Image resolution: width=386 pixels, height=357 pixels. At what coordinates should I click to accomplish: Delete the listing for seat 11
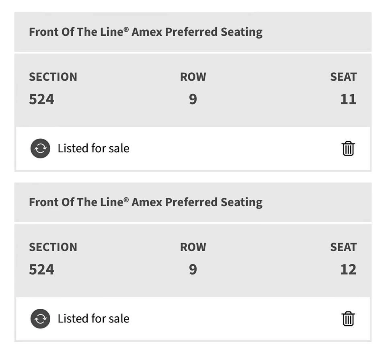point(348,148)
